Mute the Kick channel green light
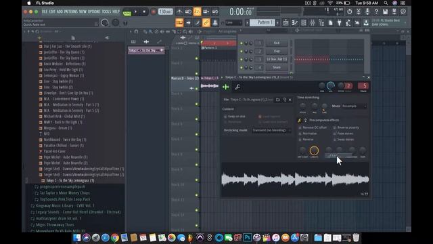 [242, 43]
